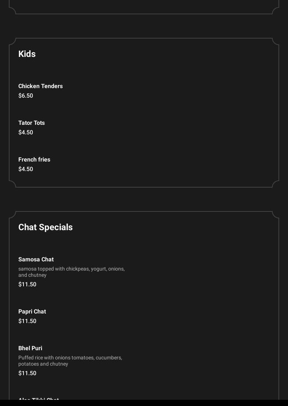This screenshot has width=288, height=406.
Task: Click the price under Bhel Puri
Action: [27, 373]
